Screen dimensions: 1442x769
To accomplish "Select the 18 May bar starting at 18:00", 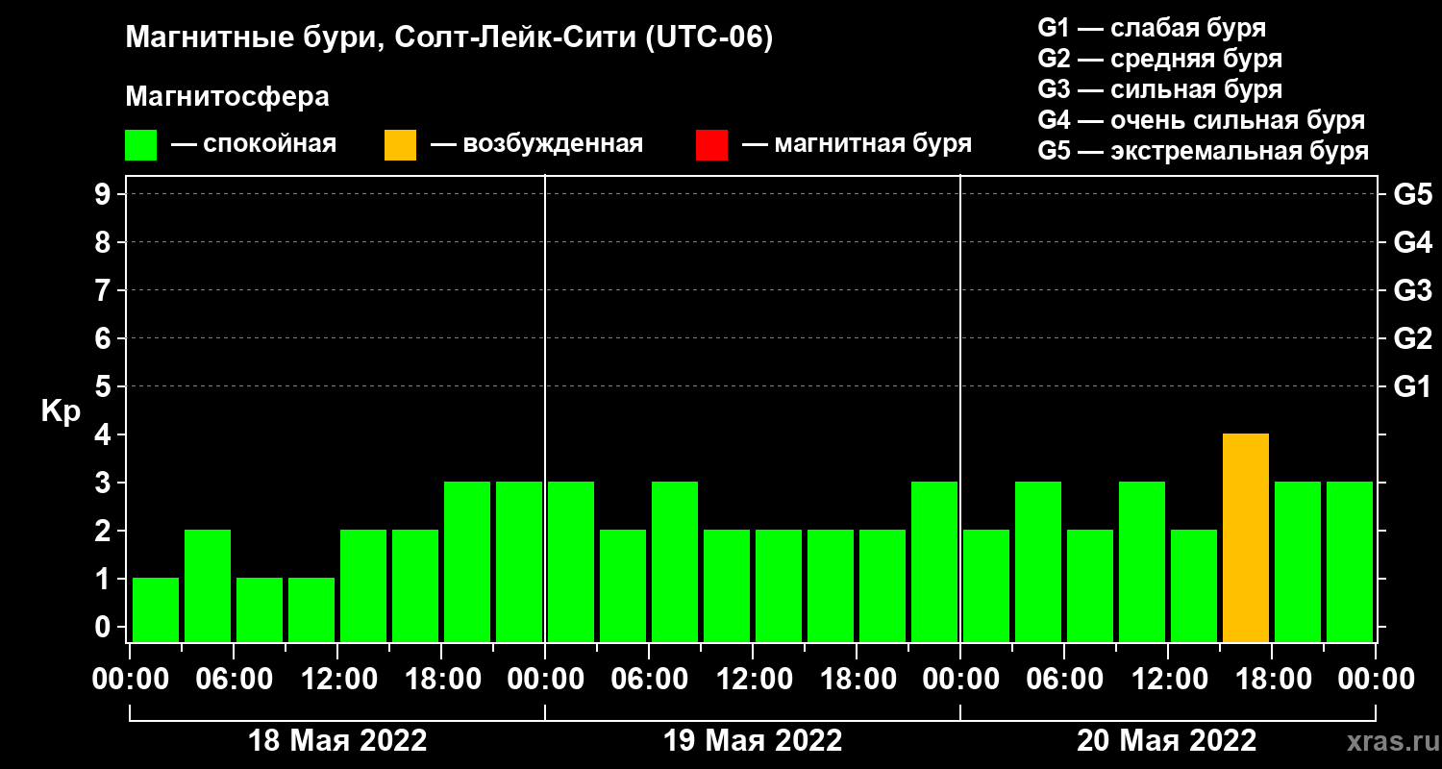I will [x=467, y=562].
